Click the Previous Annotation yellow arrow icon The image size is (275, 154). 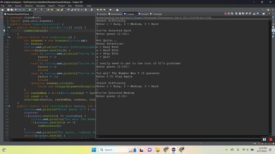(101, 10)
